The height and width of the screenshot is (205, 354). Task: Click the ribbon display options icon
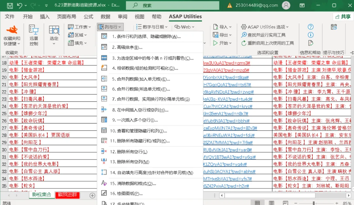302,6
